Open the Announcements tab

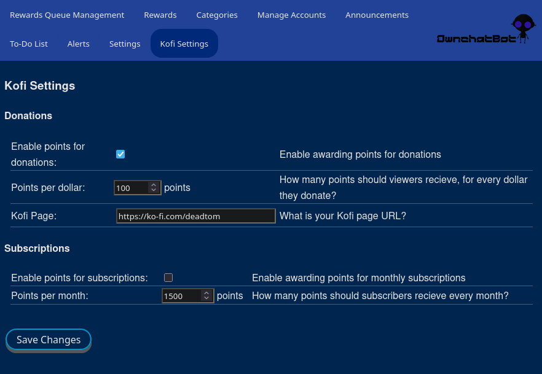tap(377, 15)
